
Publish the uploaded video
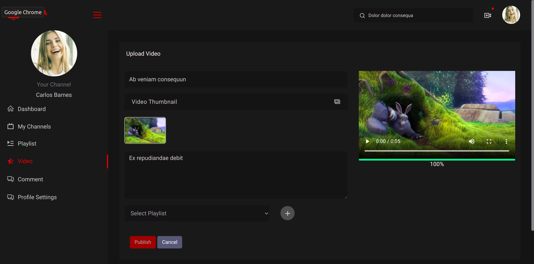click(143, 242)
